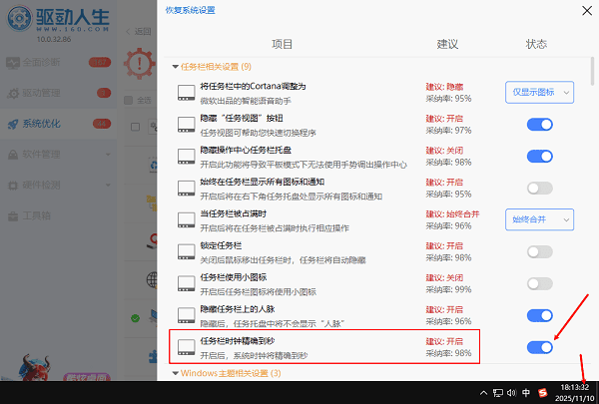Toggle the hide Task View button switch
This screenshot has width=599, height=404.
click(x=539, y=125)
